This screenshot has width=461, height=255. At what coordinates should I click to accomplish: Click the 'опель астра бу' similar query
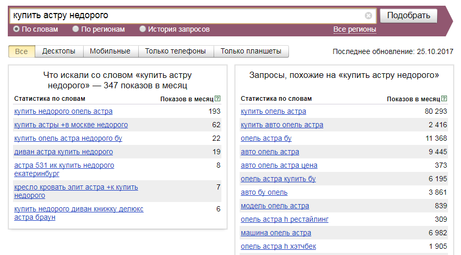click(x=266, y=138)
